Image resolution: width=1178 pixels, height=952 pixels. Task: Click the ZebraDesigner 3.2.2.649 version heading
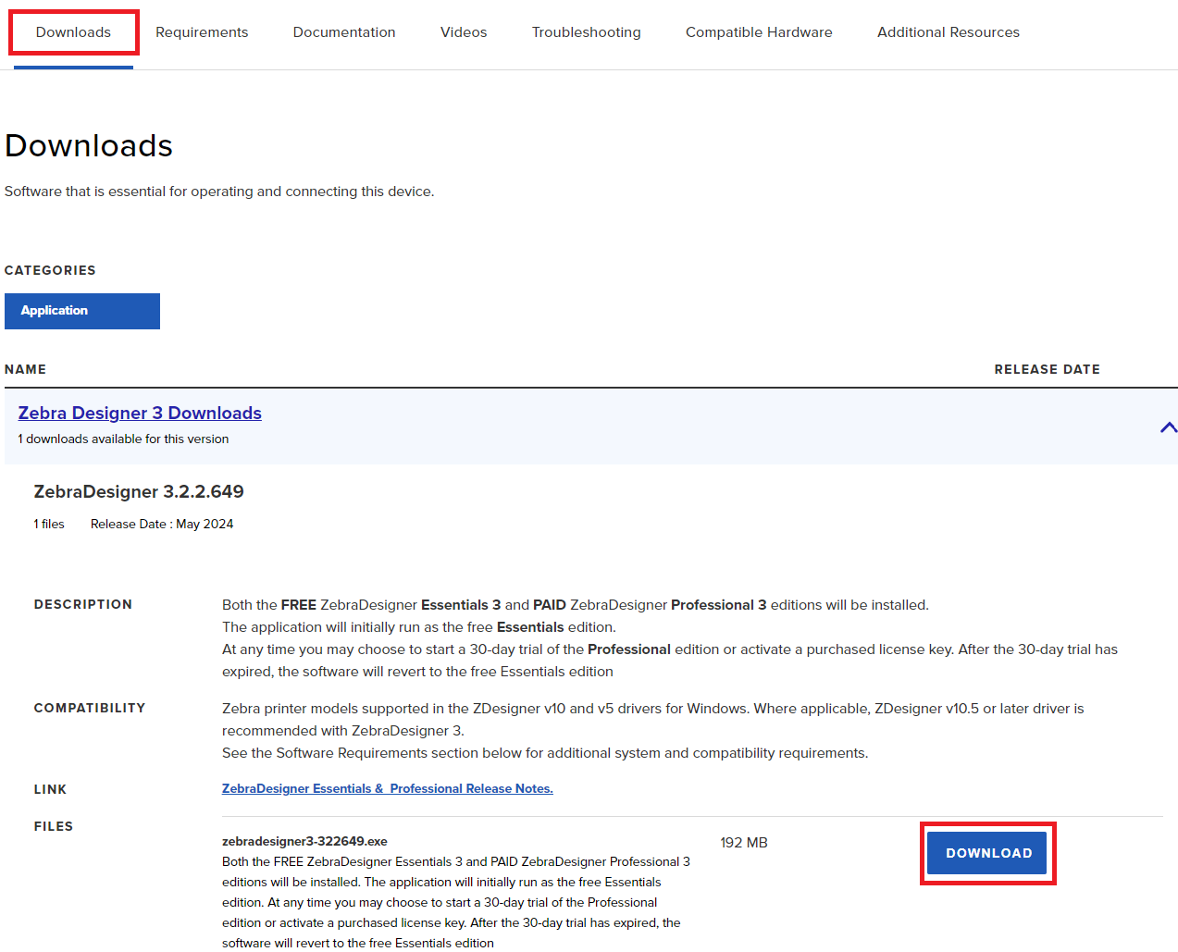[x=139, y=491]
